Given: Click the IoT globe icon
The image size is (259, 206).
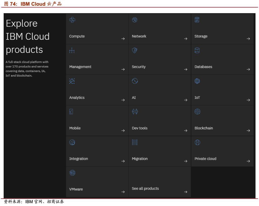Looking at the screenshot, I should (x=197, y=81).
